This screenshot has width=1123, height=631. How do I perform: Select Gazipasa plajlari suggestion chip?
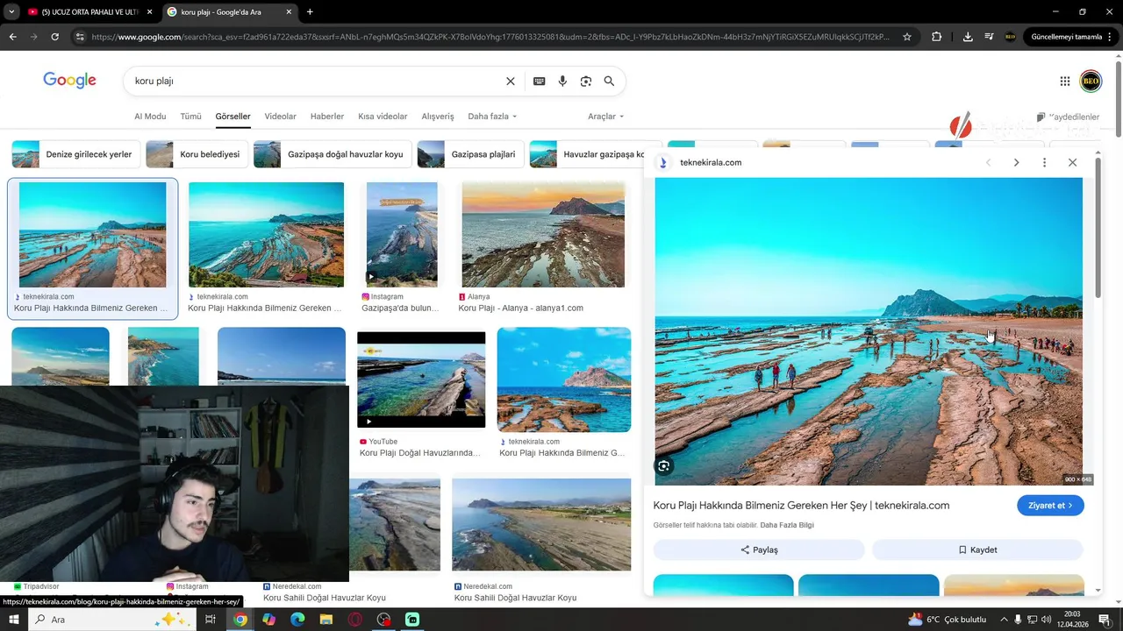pyautogui.click(x=469, y=154)
